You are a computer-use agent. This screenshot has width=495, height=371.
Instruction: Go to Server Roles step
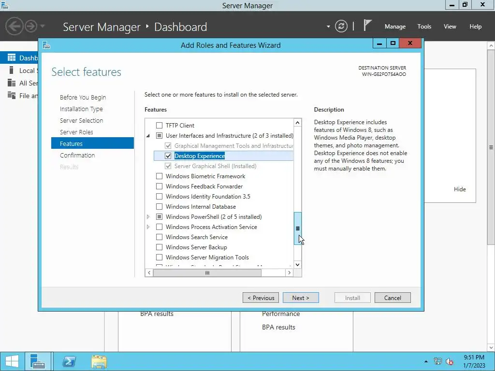[76, 132]
